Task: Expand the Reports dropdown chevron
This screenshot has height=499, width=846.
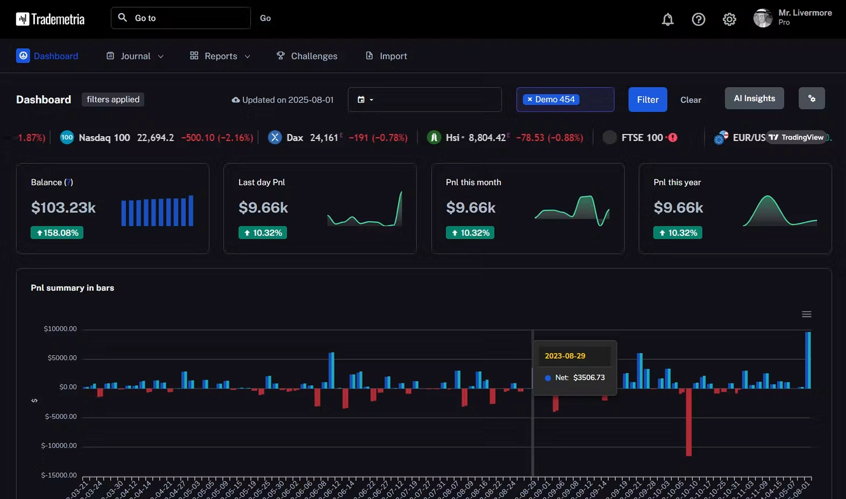Action: (x=247, y=56)
